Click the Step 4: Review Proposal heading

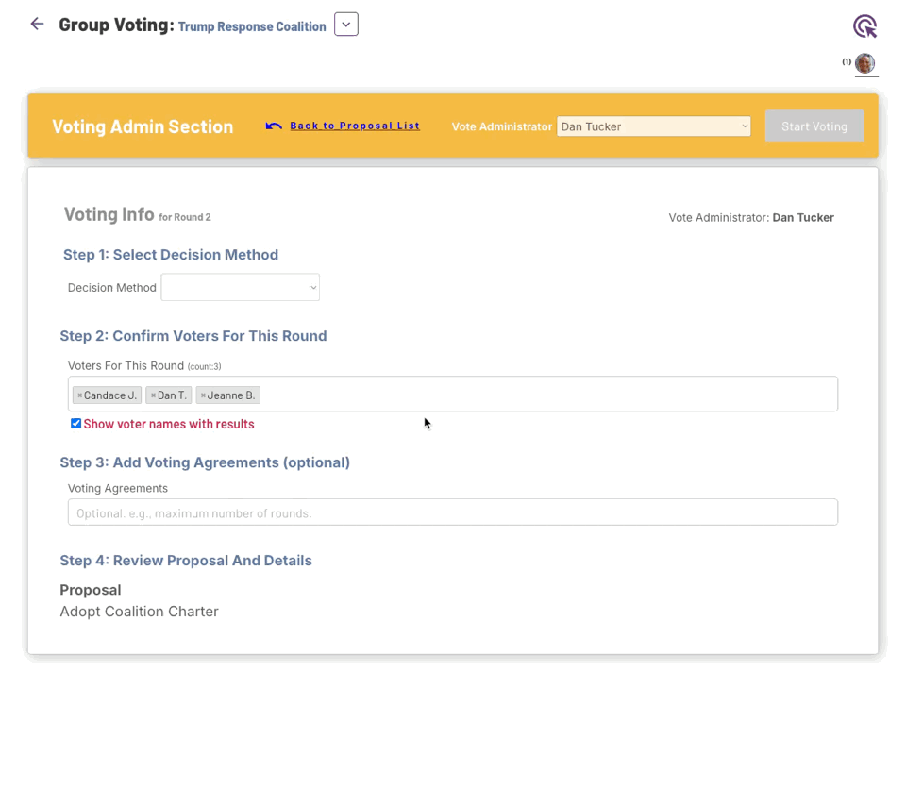tap(186, 561)
